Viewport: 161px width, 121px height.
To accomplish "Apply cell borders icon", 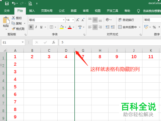I will (x=52, y=27).
